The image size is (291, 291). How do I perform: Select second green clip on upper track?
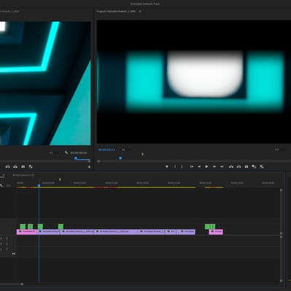click(x=30, y=227)
